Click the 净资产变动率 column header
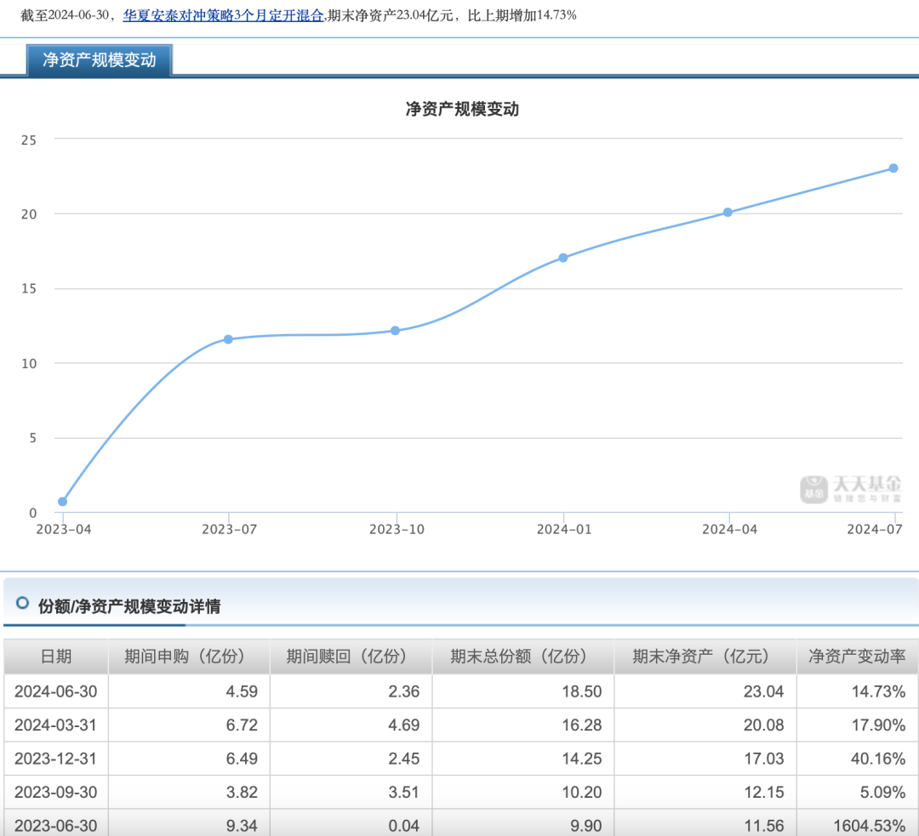This screenshot has width=919, height=836. (857, 656)
